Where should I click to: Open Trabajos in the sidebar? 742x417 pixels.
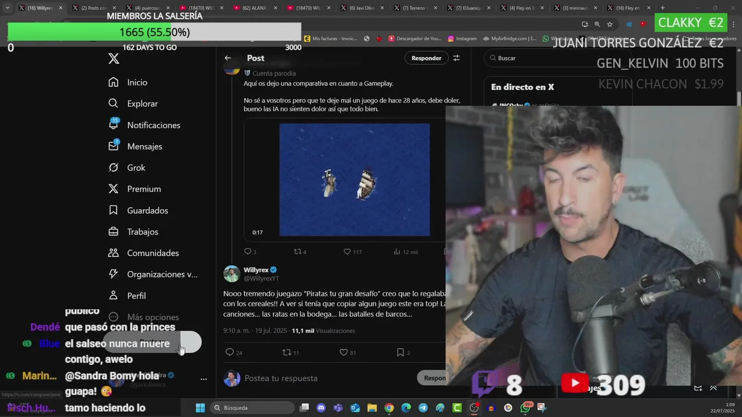(x=133, y=232)
